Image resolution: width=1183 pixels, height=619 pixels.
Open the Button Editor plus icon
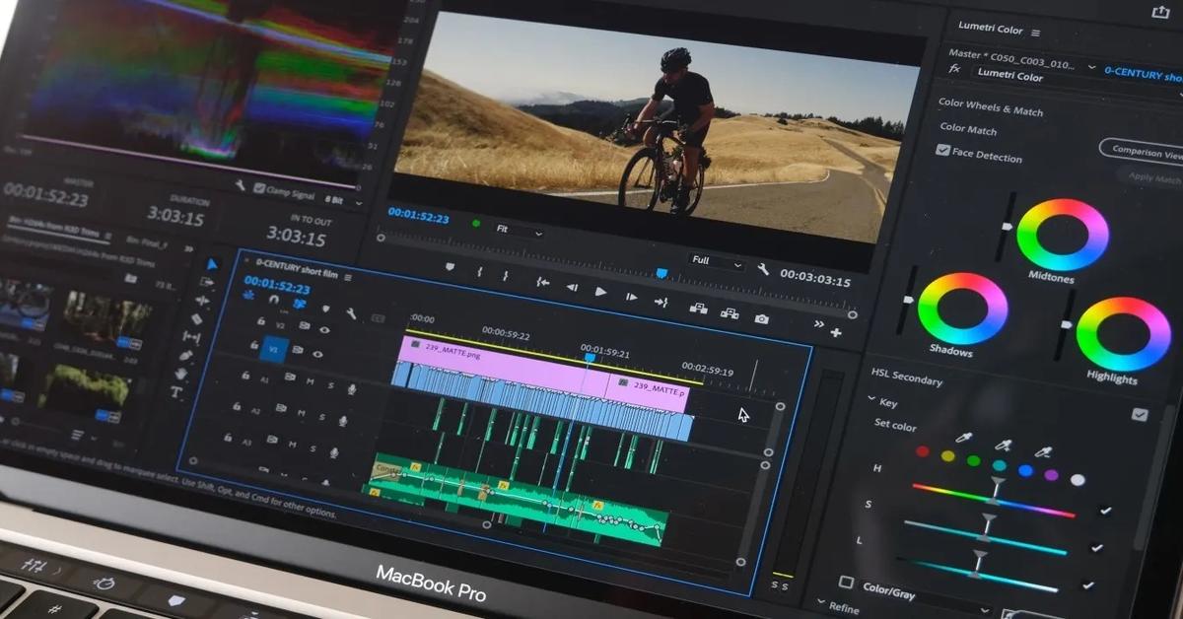[x=836, y=333]
